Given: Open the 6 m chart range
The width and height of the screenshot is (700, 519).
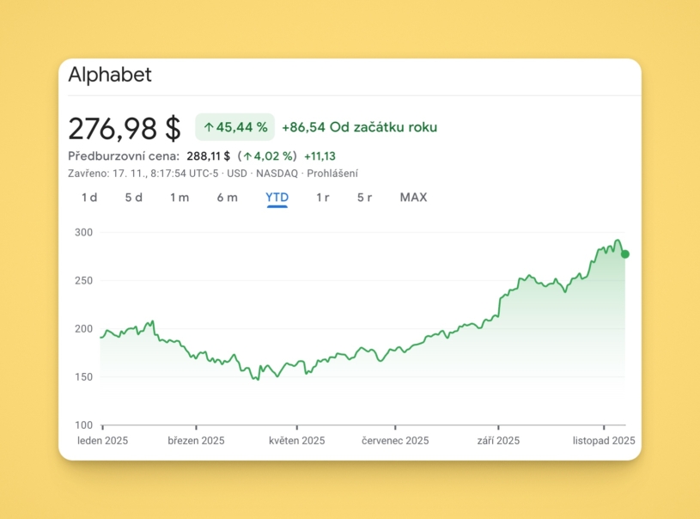Looking at the screenshot, I should [227, 198].
